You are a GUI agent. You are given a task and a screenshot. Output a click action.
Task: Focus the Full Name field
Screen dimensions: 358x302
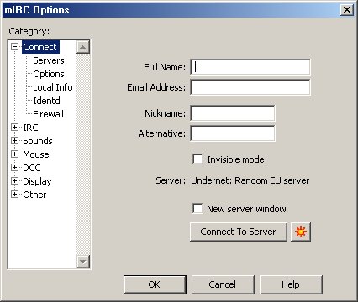pos(250,67)
